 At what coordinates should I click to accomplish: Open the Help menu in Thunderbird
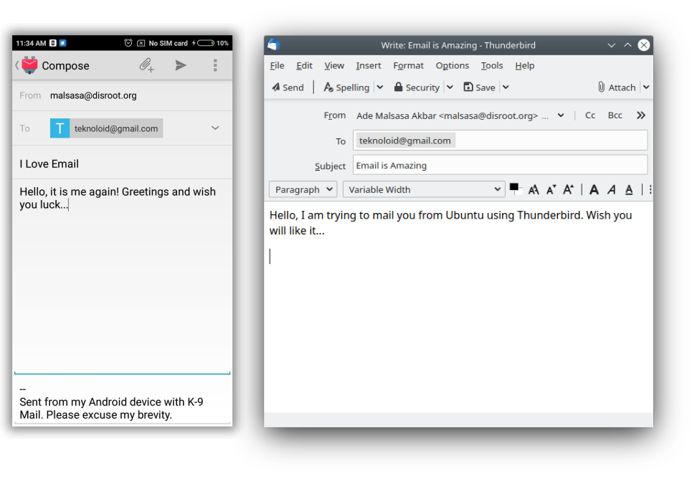[x=524, y=66]
